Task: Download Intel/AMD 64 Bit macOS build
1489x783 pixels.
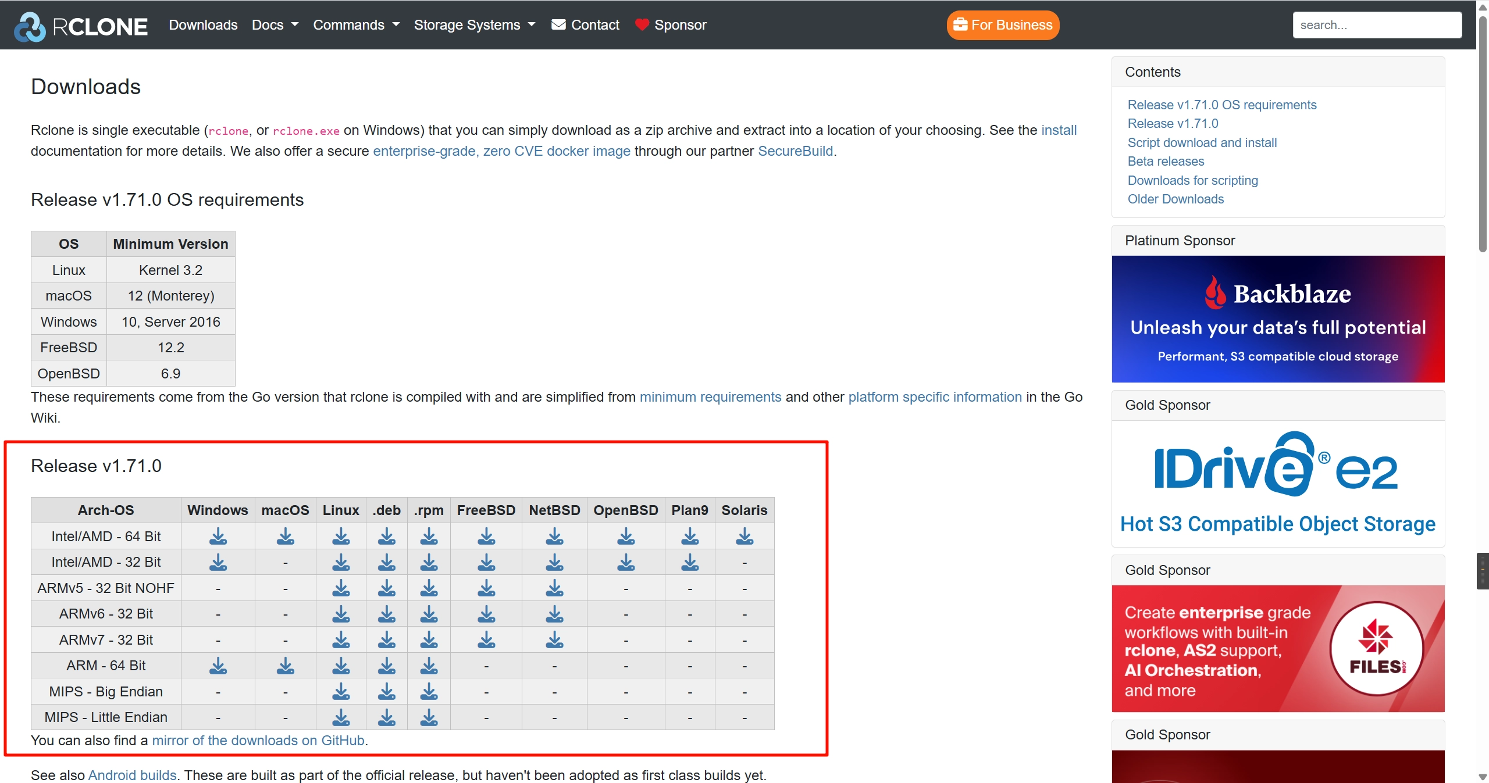Action: tap(285, 536)
